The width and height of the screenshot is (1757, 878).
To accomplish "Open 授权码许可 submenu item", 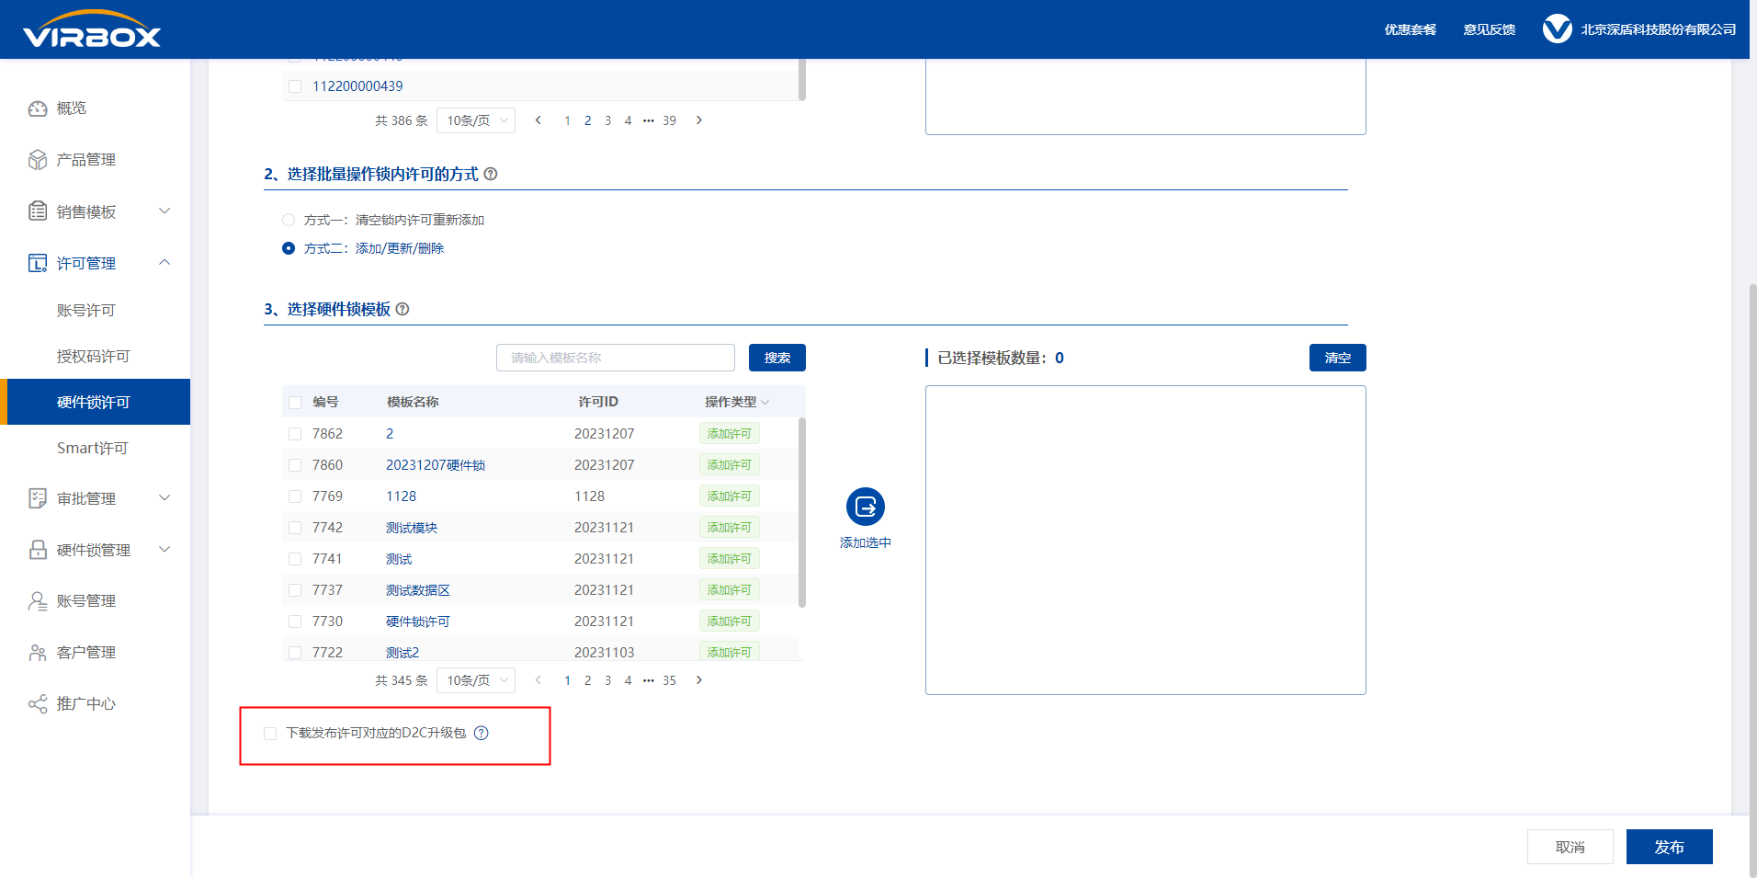I will coord(96,356).
